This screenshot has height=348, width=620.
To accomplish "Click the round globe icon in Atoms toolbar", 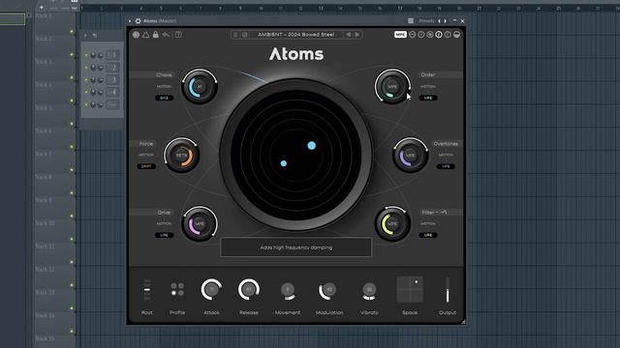I will coord(136,35).
